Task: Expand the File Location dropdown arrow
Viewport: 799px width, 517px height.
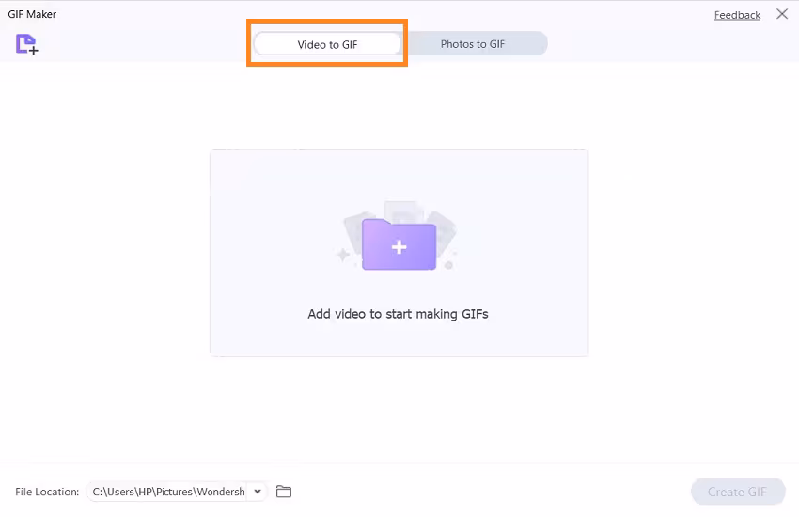Action: click(258, 492)
